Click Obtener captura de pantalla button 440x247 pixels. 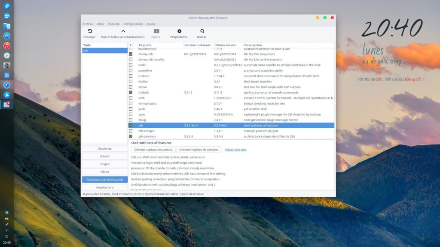[x=153, y=150]
